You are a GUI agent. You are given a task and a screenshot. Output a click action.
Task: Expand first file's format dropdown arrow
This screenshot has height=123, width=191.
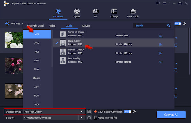click(x=176, y=38)
